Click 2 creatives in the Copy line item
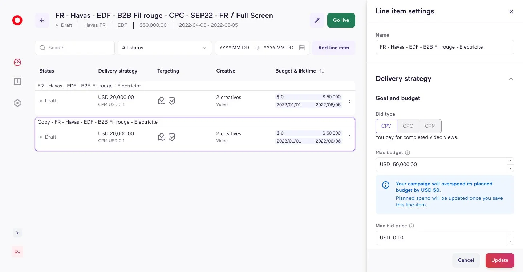 coord(229,133)
